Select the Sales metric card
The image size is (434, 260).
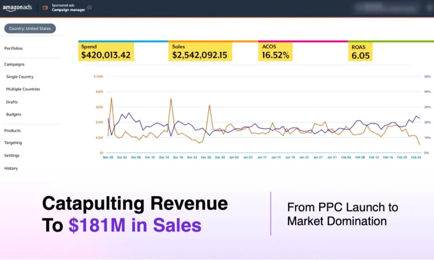coord(200,51)
